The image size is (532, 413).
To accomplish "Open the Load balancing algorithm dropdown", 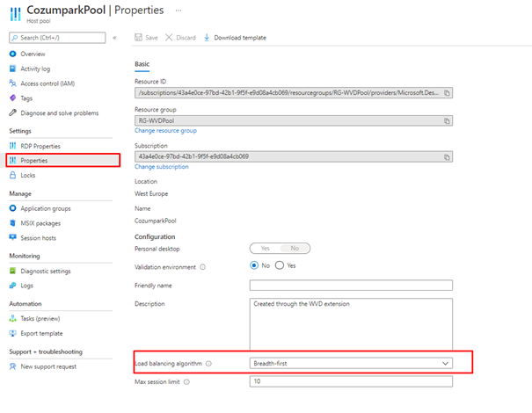I will 351,363.
